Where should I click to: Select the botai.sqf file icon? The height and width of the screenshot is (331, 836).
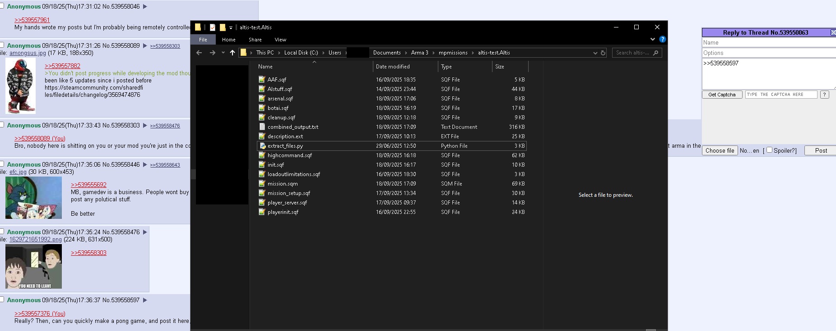click(x=262, y=108)
